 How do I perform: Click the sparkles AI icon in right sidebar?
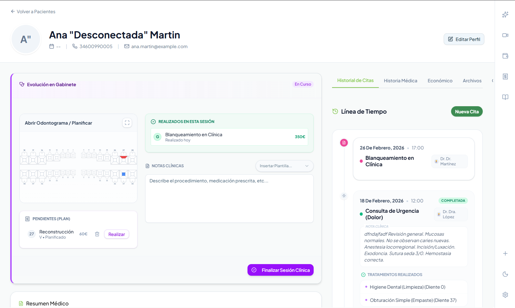pyautogui.click(x=505, y=15)
